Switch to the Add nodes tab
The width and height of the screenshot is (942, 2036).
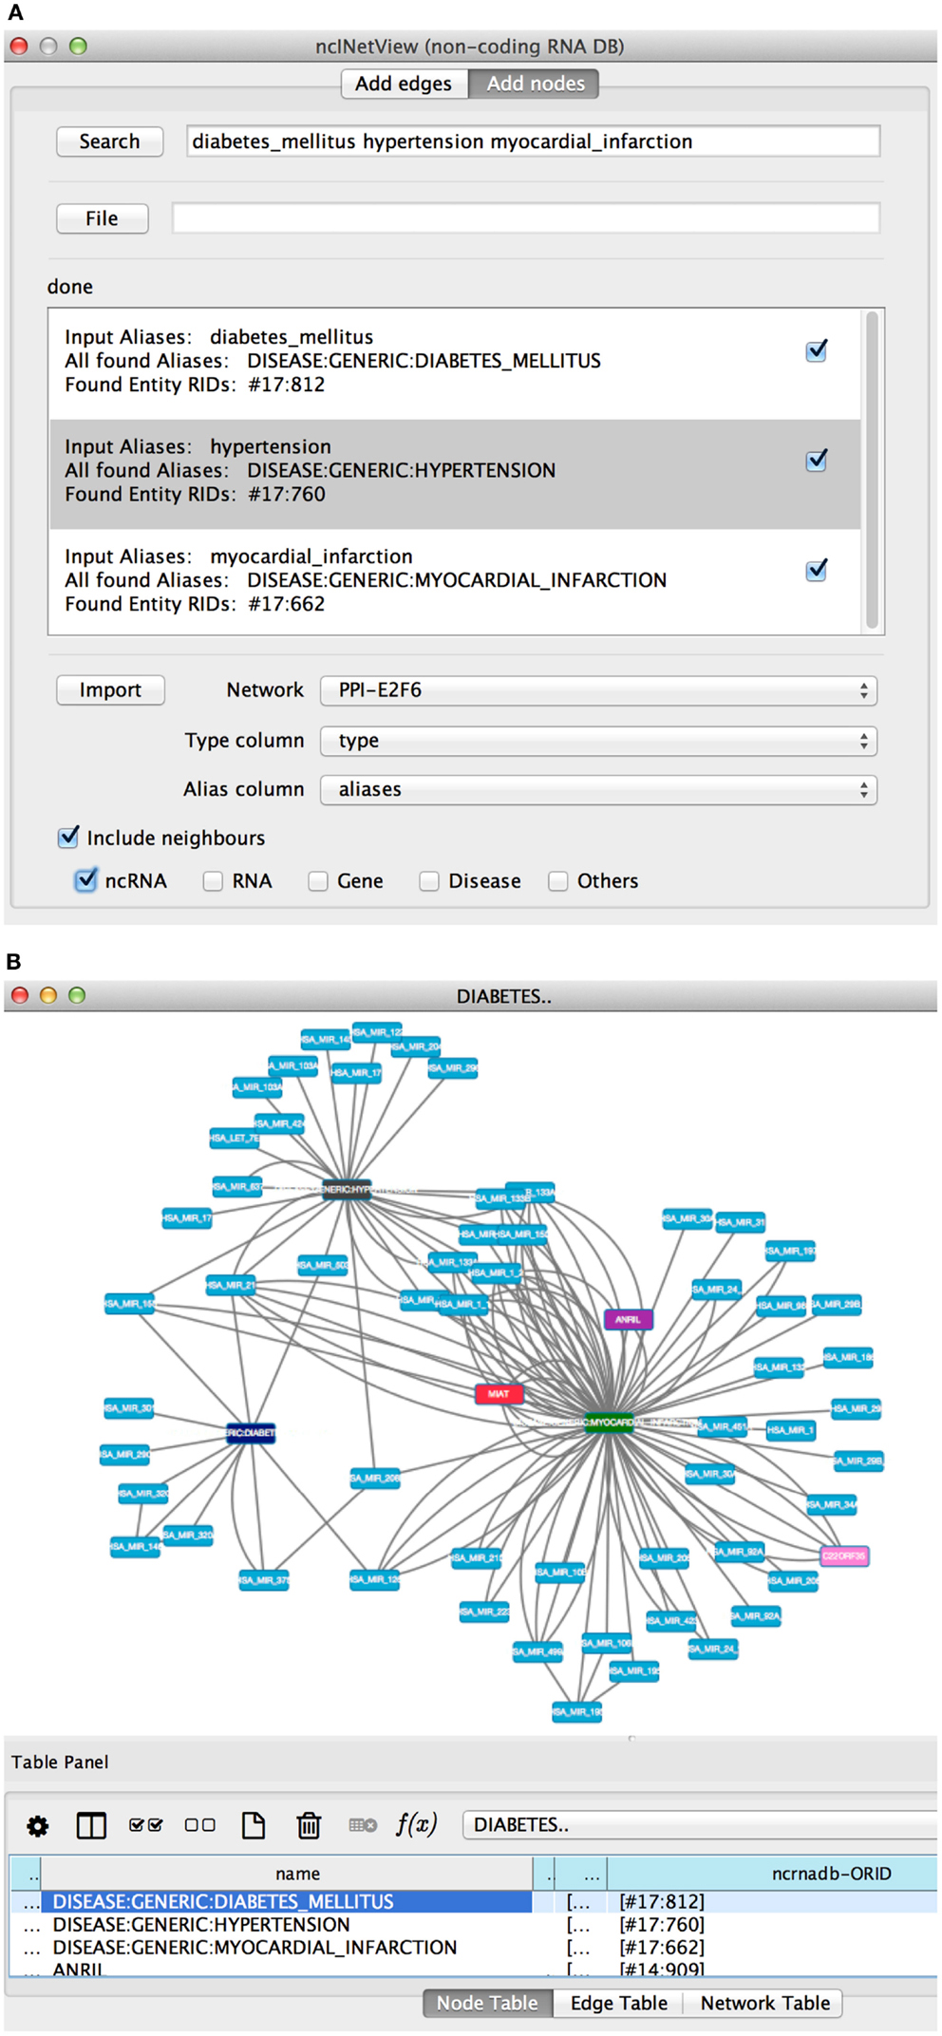[x=535, y=84]
